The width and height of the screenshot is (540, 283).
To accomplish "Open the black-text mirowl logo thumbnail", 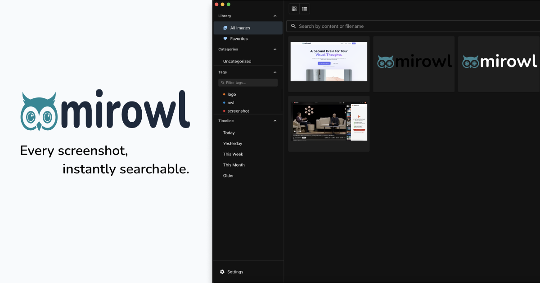I will (414, 64).
